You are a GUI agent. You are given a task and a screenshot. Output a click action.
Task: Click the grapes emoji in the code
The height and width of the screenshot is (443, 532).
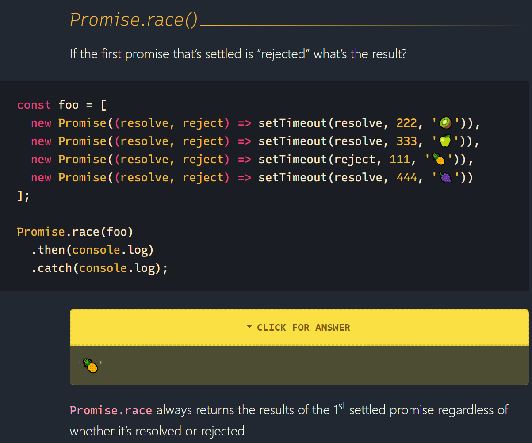point(445,177)
